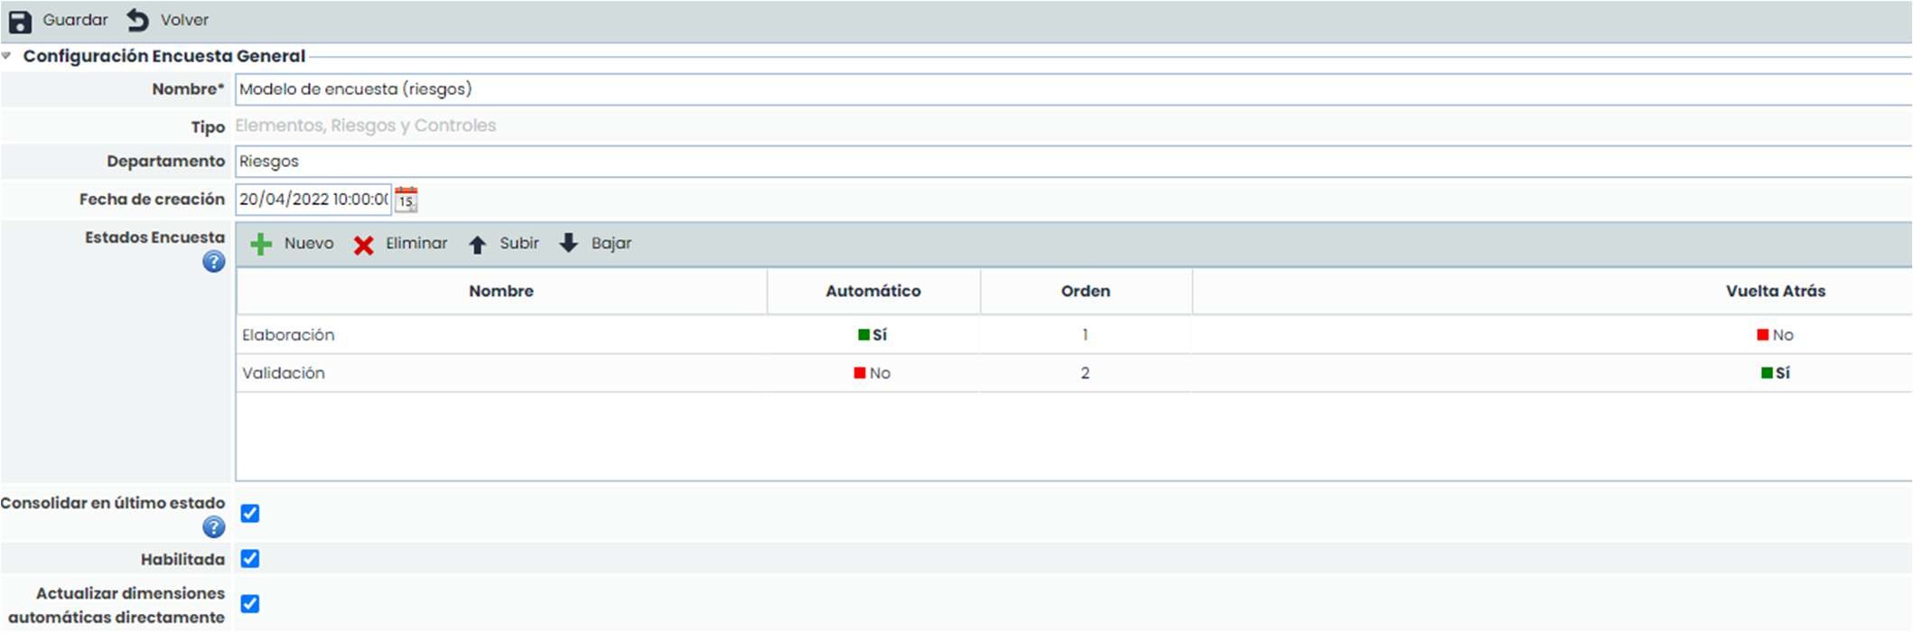Click the Bajar down arrow icon
Viewport: 1913px width, 633px height.
[568, 243]
